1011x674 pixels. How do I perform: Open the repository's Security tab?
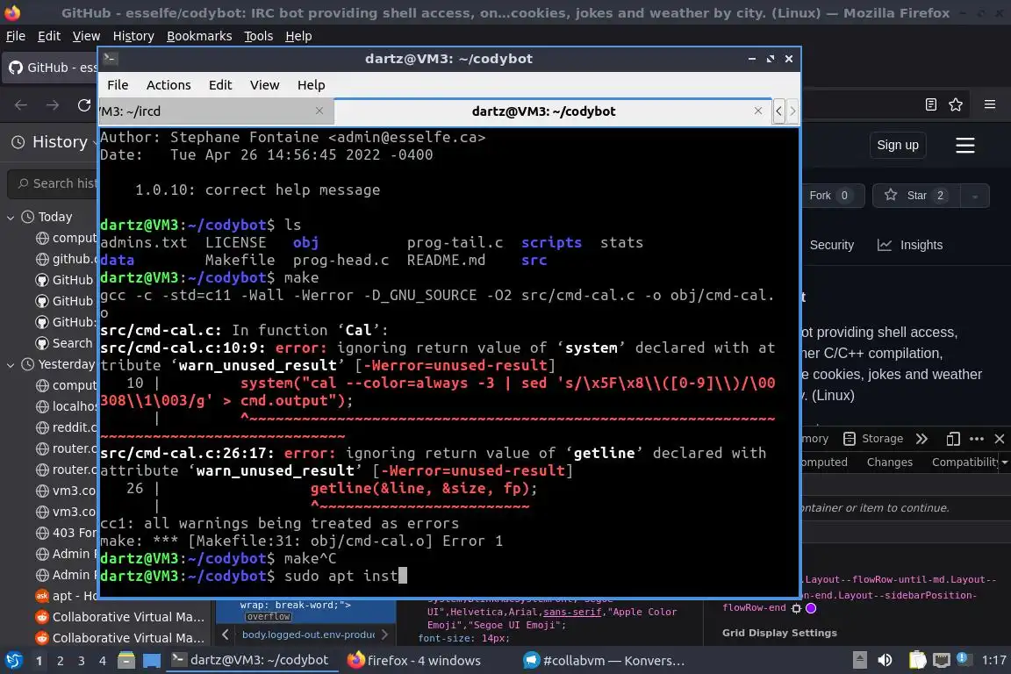click(831, 245)
